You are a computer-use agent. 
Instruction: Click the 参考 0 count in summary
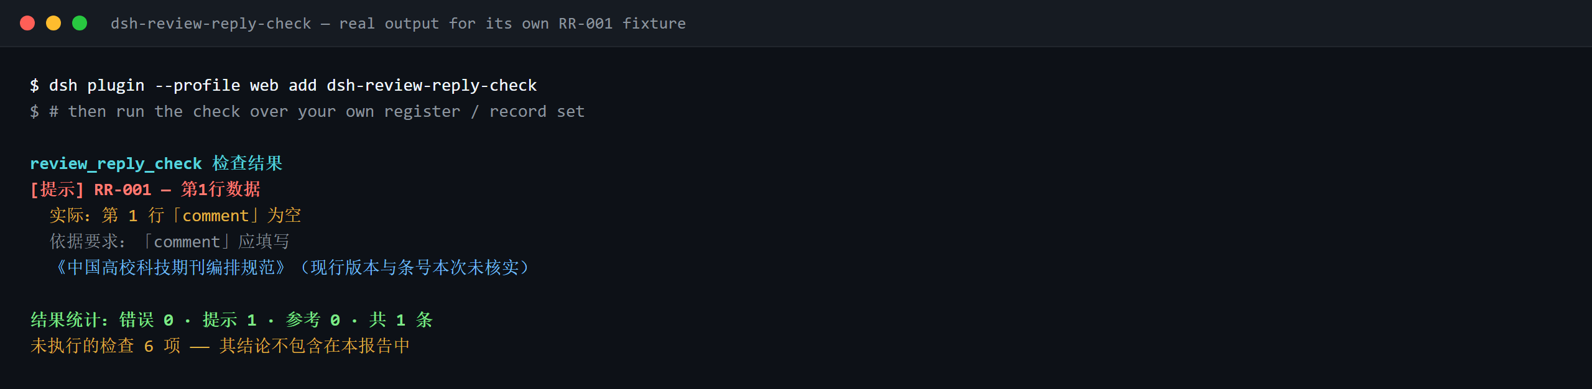click(313, 320)
